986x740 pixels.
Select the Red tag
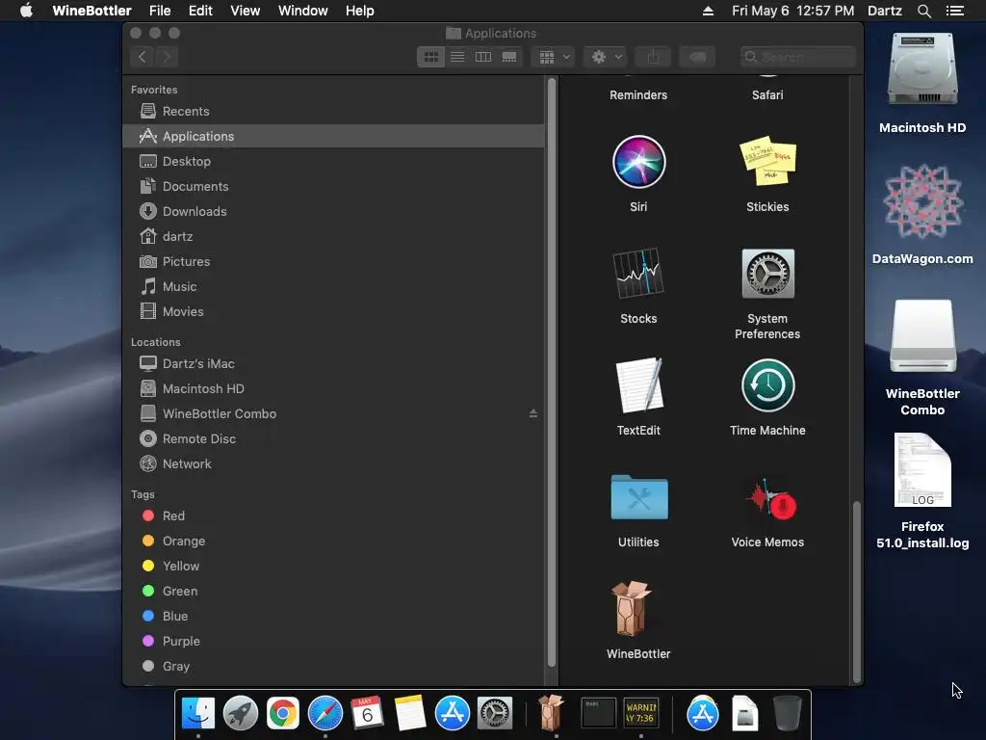[334, 516]
